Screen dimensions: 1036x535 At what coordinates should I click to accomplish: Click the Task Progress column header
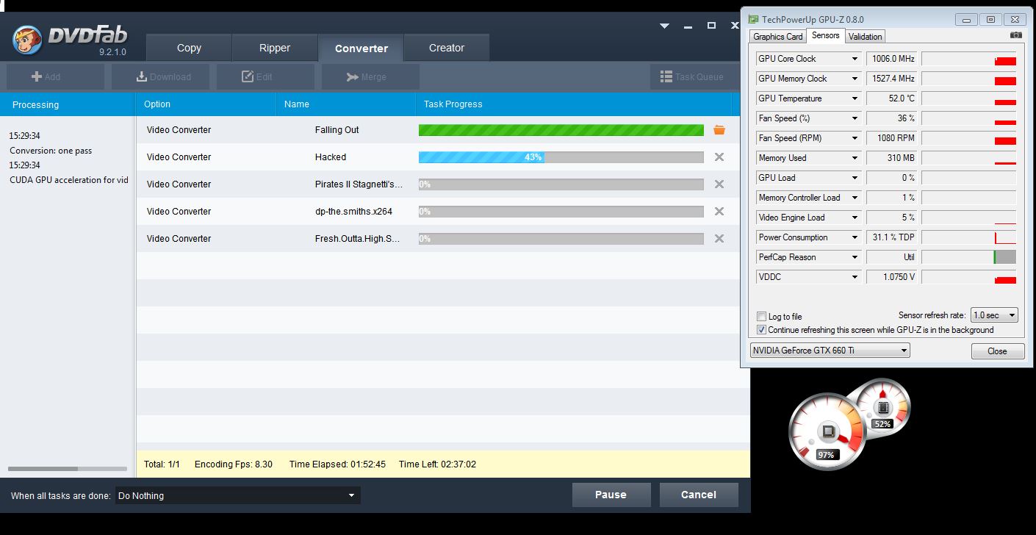tap(573, 104)
